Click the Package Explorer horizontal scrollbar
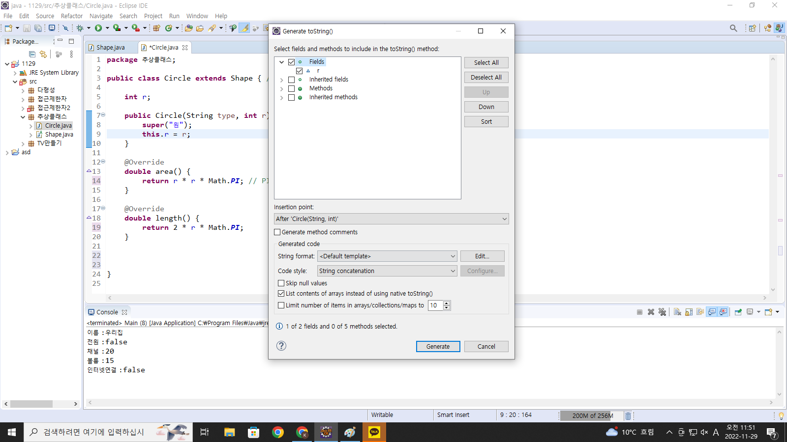787x442 pixels. (31, 404)
